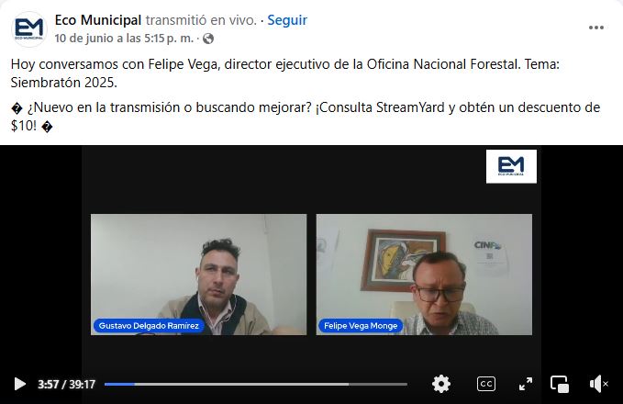The image size is (623, 404).
Task: Open video settings gear
Action: 441,384
